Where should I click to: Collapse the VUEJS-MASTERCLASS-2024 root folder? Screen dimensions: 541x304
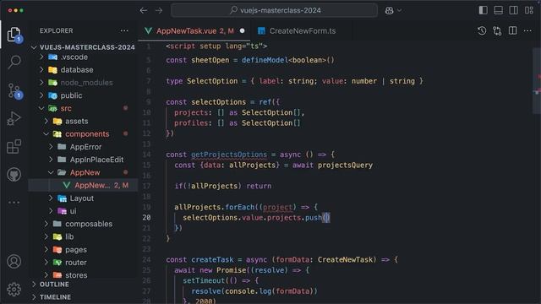tap(83, 47)
